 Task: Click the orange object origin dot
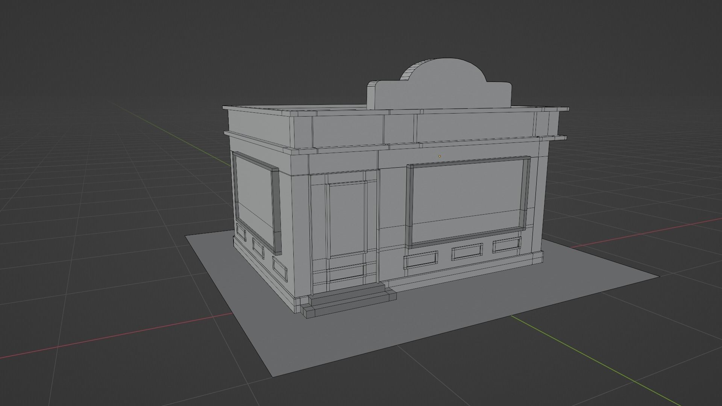439,156
